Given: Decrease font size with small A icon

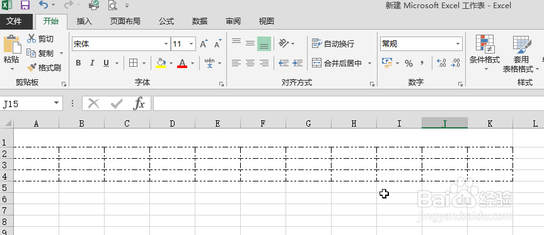Looking at the screenshot, I should (218, 43).
